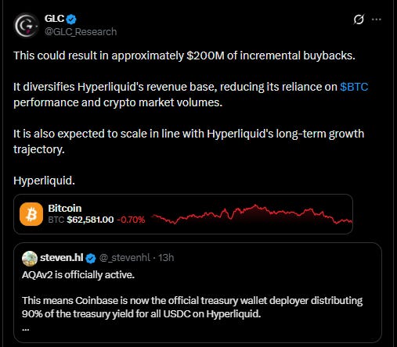This screenshot has height=347, width=397.
Task: Click steven.hl's verified checkmark badge
Action: [x=91, y=258]
